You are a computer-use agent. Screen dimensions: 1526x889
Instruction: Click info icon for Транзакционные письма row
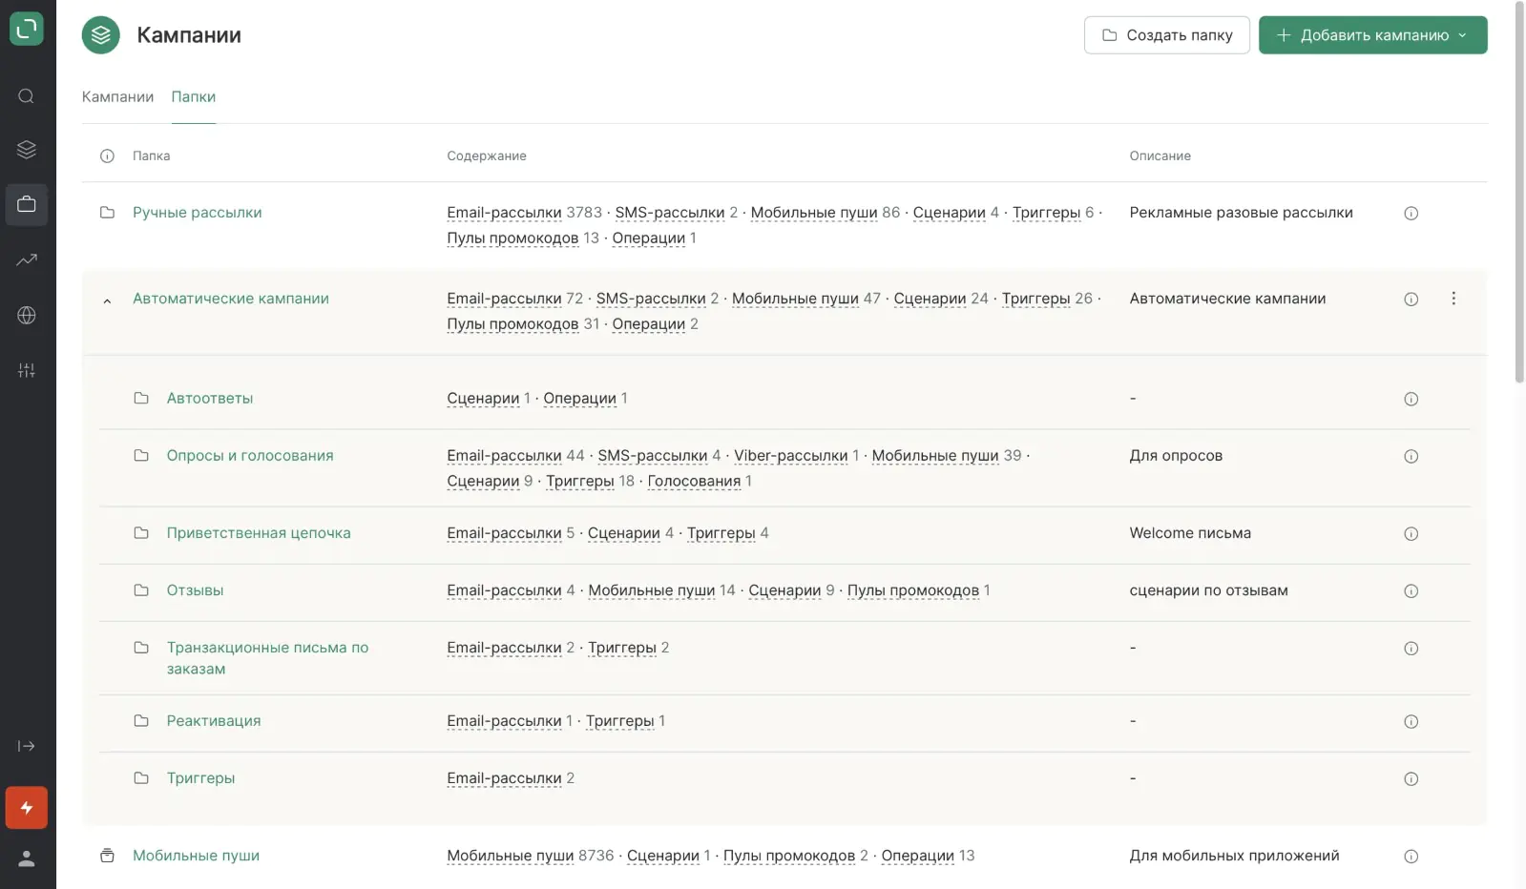pos(1411,649)
